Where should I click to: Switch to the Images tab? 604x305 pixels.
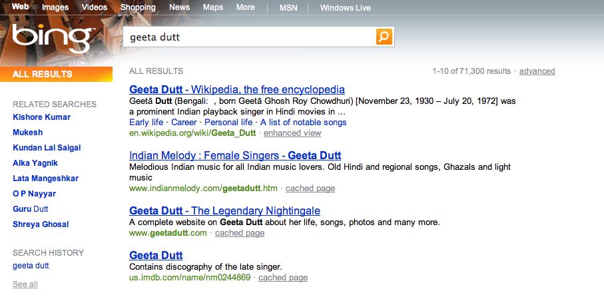pos(55,7)
